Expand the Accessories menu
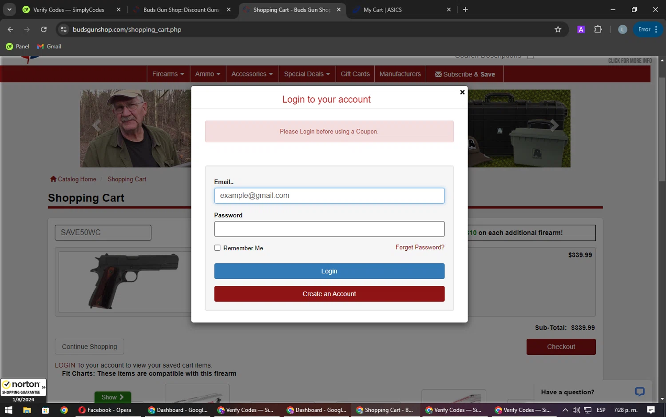Viewport: 666px width, 417px height. (252, 74)
